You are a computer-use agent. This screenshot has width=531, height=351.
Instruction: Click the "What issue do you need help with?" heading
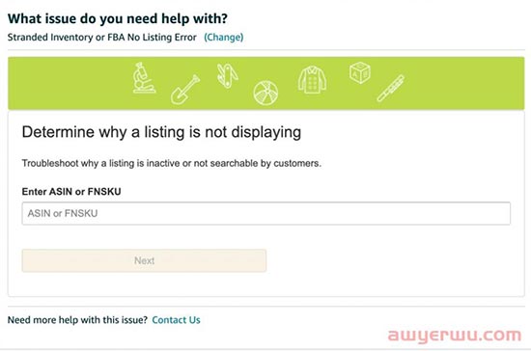click(118, 18)
